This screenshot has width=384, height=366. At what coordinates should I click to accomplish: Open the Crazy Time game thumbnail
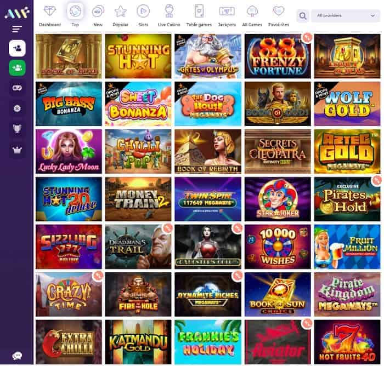point(69,295)
